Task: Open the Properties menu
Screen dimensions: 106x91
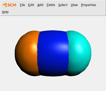Action: [89, 5]
